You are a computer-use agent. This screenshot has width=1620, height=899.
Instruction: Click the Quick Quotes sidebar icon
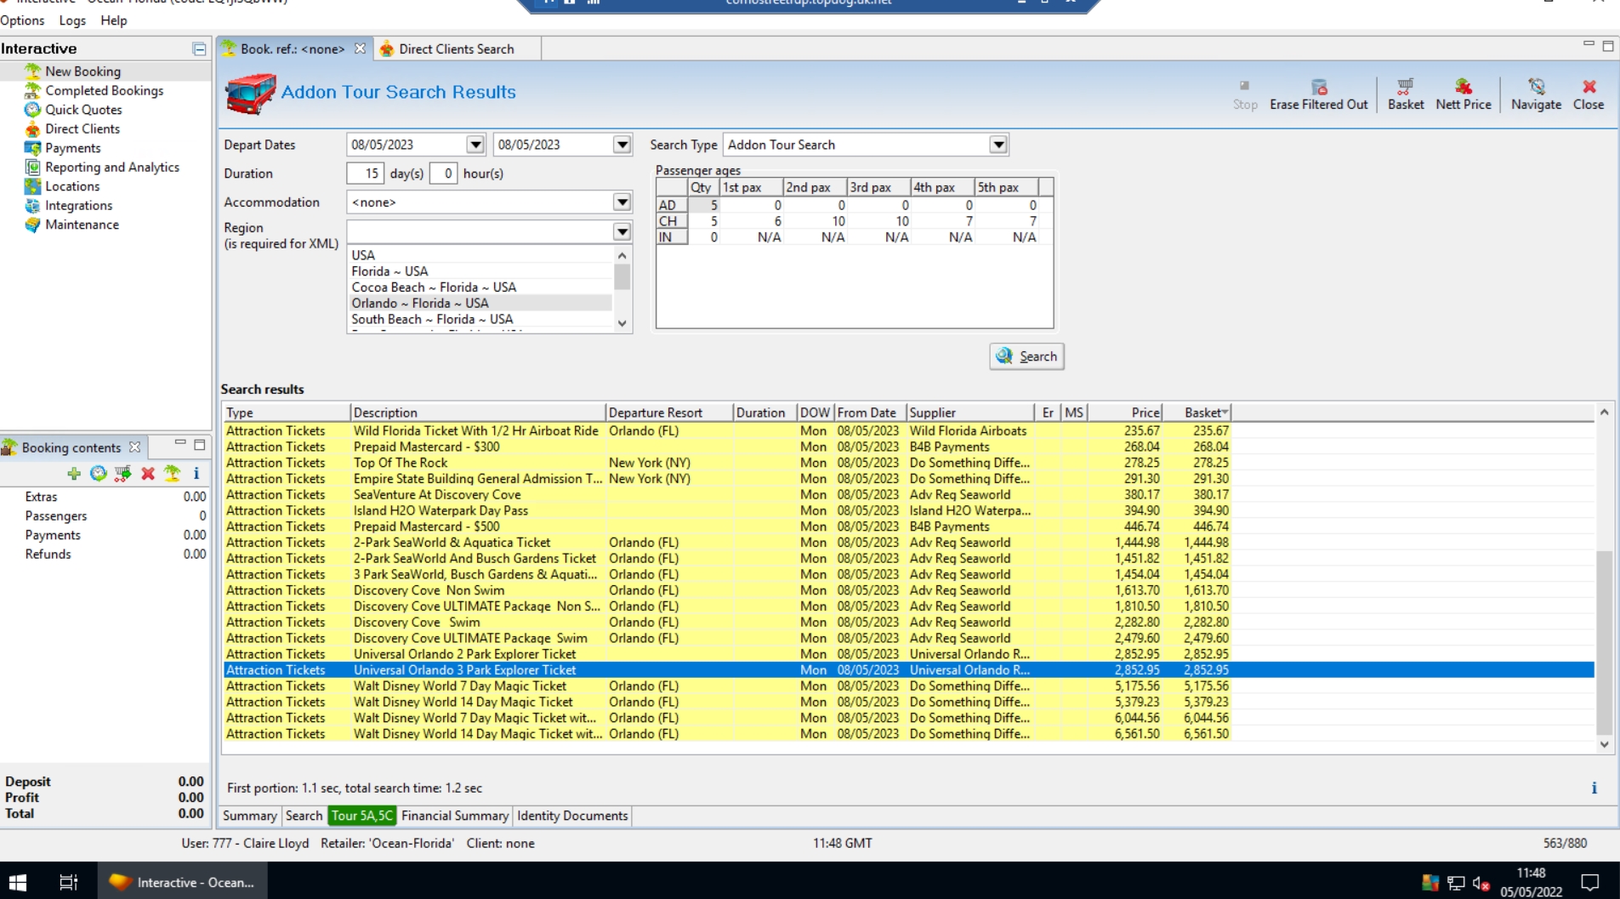point(32,110)
